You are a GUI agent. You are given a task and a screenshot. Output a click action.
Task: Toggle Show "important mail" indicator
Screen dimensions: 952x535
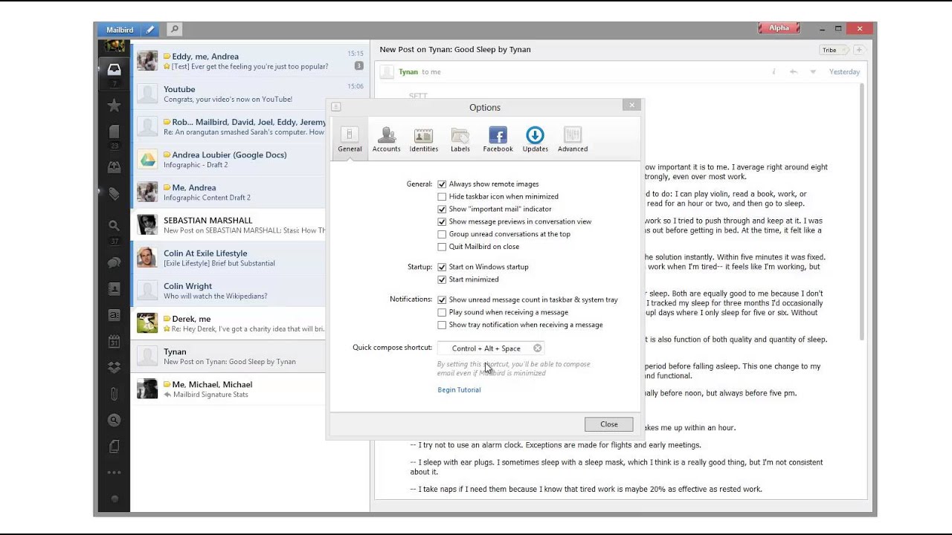[442, 210]
